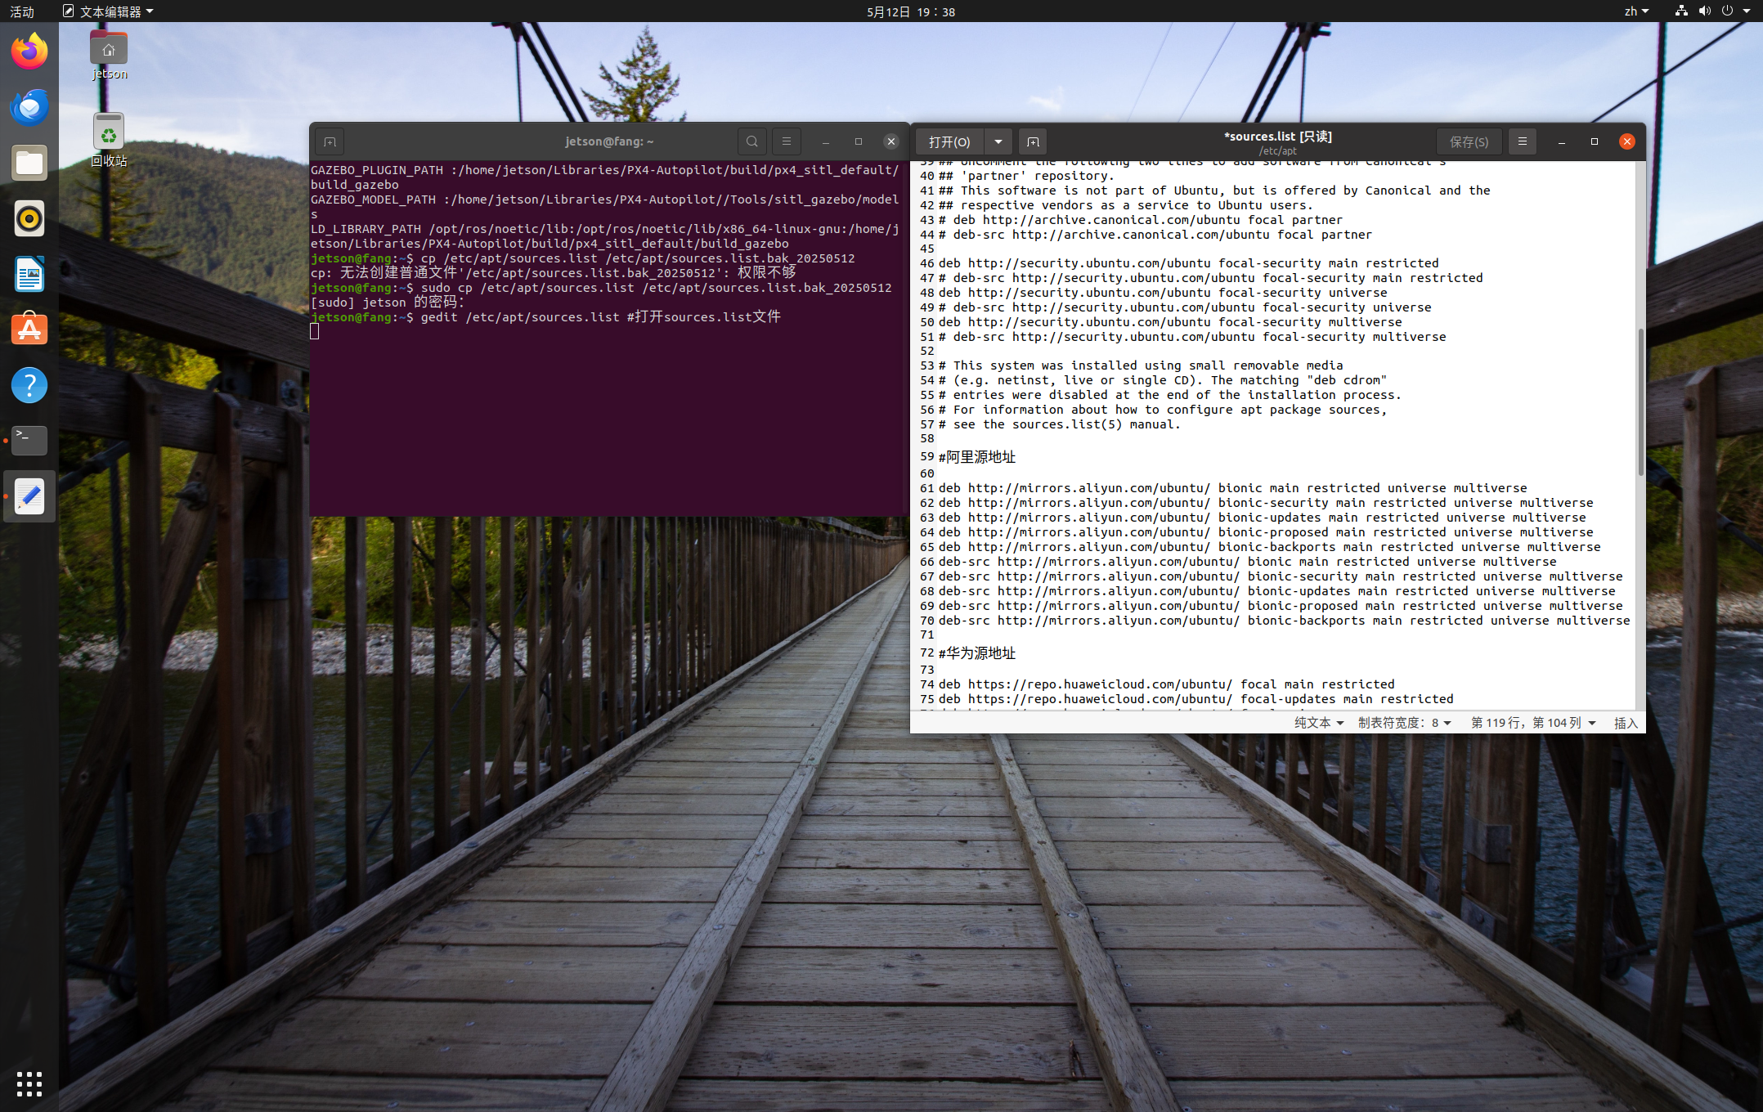Click line 65 aliyun bionic-backports deb entry
1763x1112 pixels.
click(1269, 547)
